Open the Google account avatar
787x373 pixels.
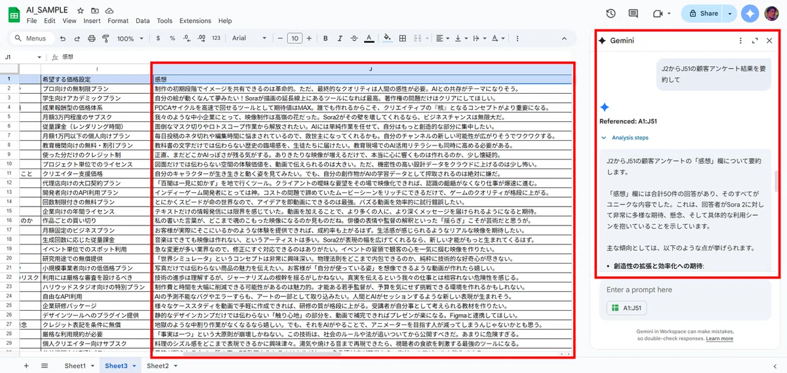(771, 13)
